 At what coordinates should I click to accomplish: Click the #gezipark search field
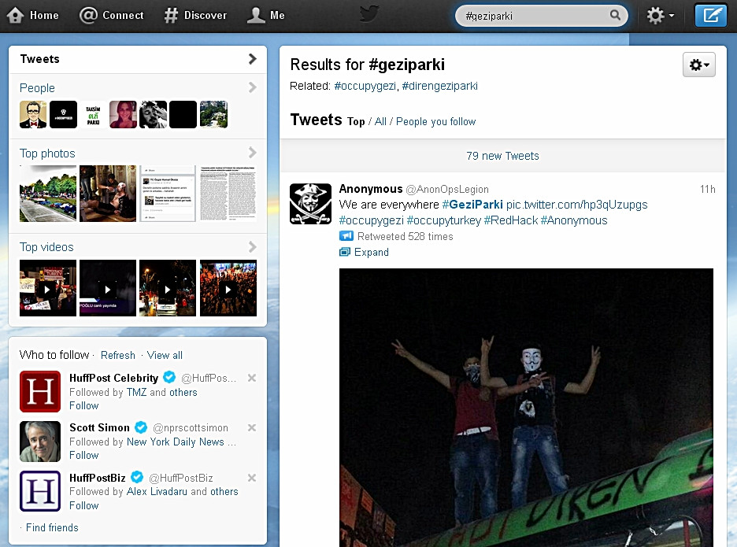534,16
